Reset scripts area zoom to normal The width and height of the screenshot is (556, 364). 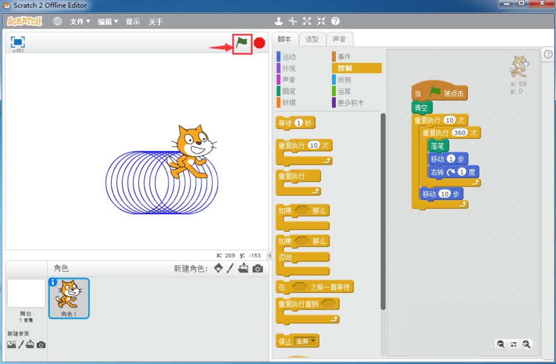point(513,344)
